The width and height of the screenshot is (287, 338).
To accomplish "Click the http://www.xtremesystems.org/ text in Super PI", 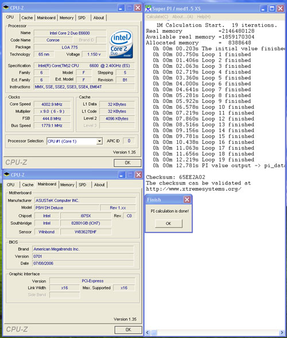I will click(193, 189).
